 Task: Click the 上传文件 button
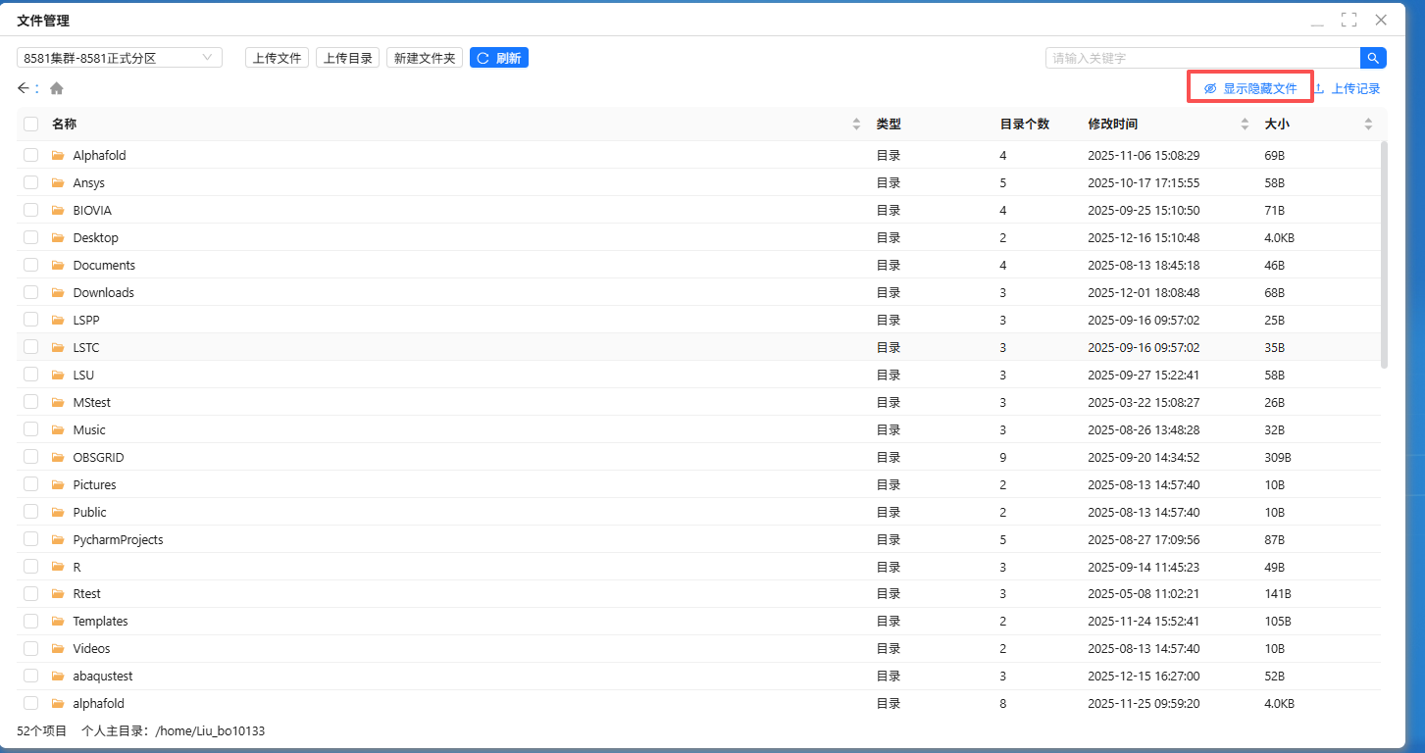(x=277, y=58)
